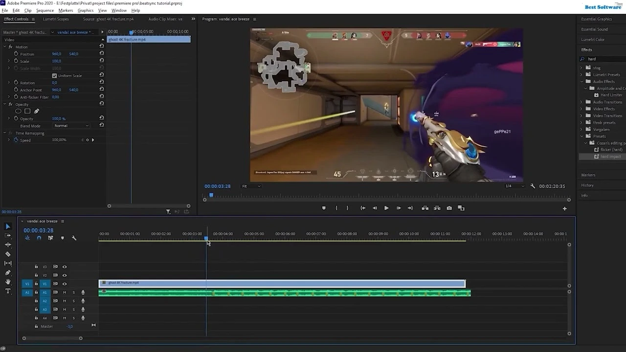
Task: Collapse the Motion effect properties
Action: pos(5,47)
